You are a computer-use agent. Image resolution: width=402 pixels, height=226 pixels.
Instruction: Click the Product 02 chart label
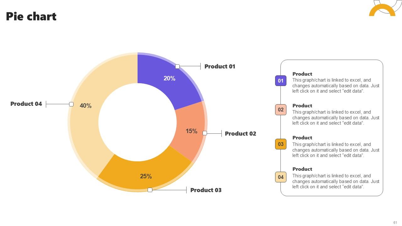click(x=241, y=134)
